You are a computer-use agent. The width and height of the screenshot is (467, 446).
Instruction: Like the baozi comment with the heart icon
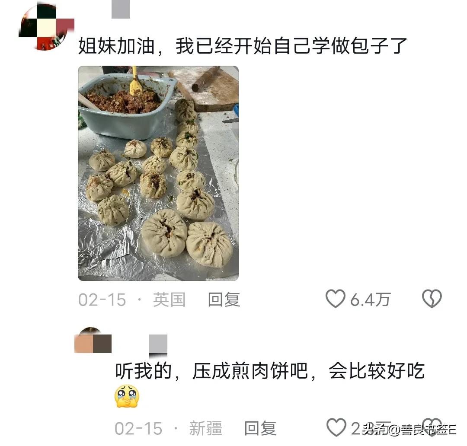[336, 298]
